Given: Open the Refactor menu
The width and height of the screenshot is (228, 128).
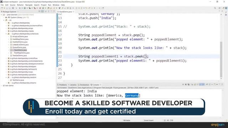Looking at the screenshot, I should tap(20, 5).
